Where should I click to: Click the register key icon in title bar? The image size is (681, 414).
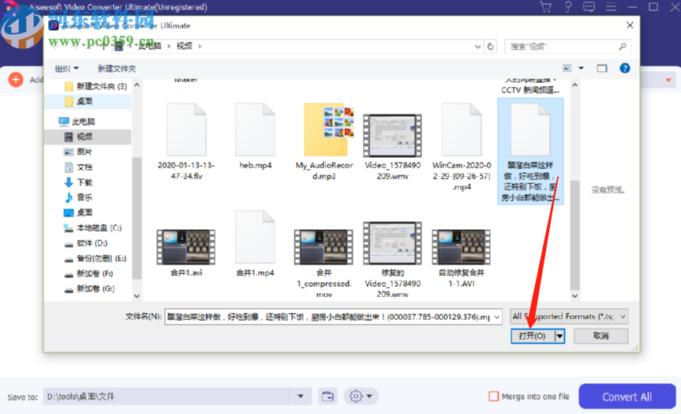pyautogui.click(x=567, y=7)
